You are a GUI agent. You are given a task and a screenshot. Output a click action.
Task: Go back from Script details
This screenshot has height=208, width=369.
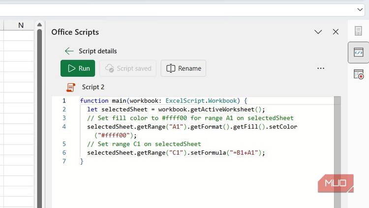point(69,51)
